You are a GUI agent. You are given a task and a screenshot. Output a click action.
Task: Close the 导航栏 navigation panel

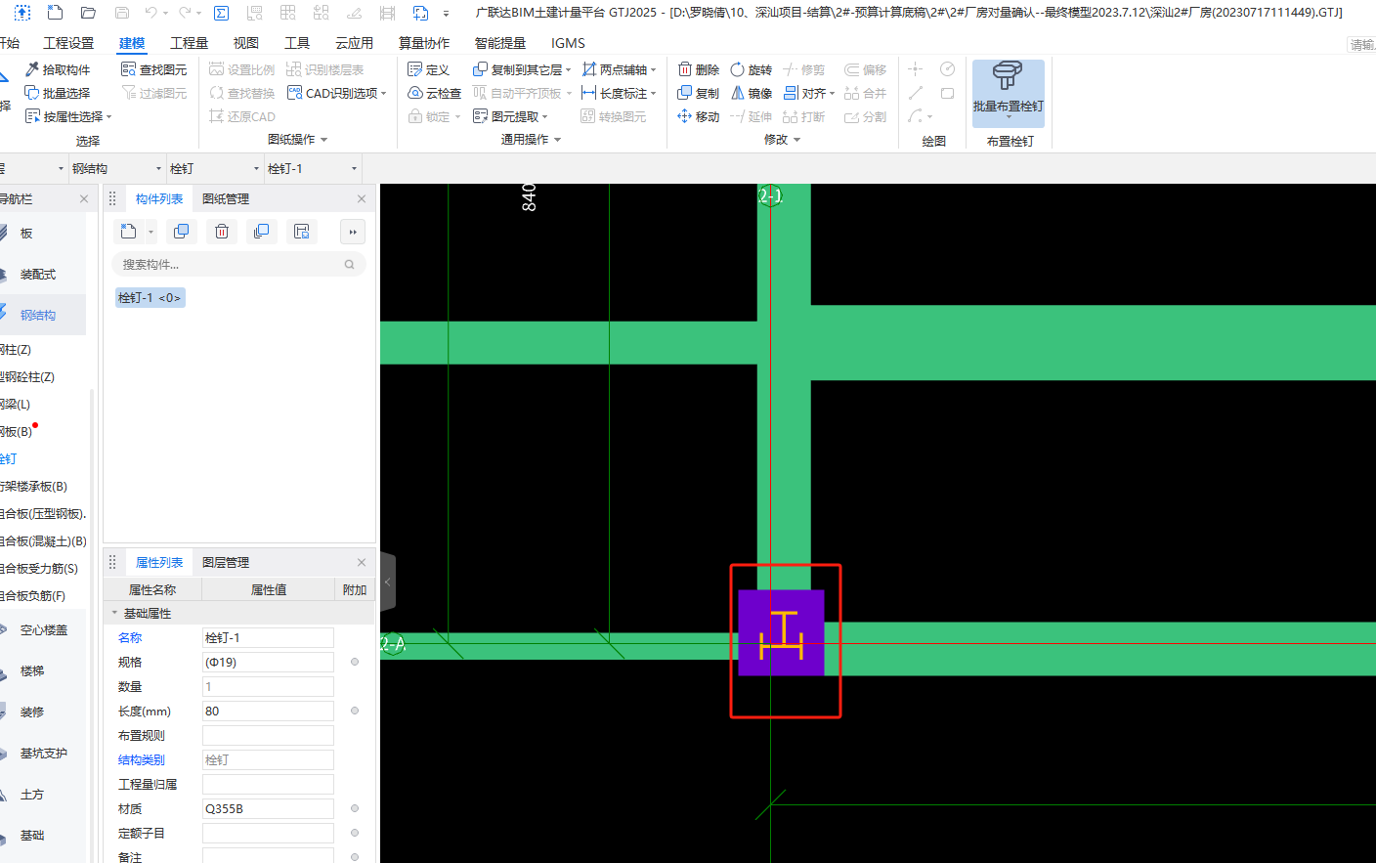click(84, 198)
